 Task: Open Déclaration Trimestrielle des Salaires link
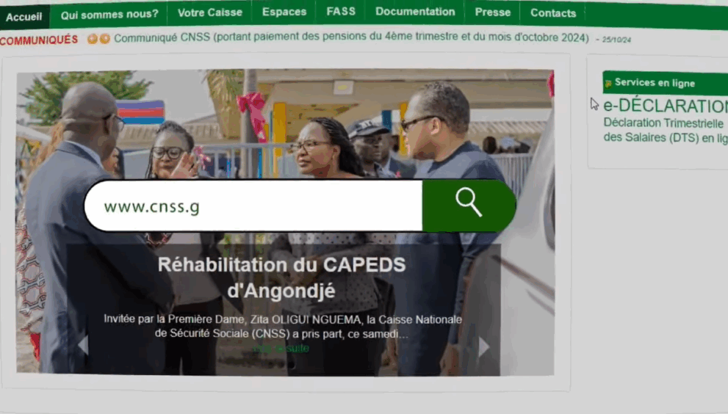pos(666,131)
